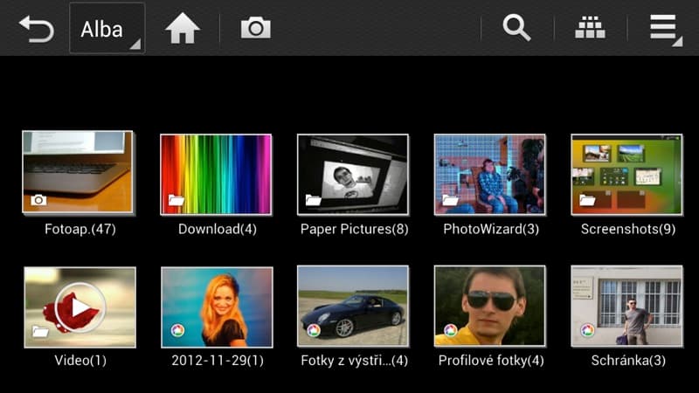This screenshot has width=699, height=393.
Task: Open the Alba view dropdown
Action: pos(107,28)
